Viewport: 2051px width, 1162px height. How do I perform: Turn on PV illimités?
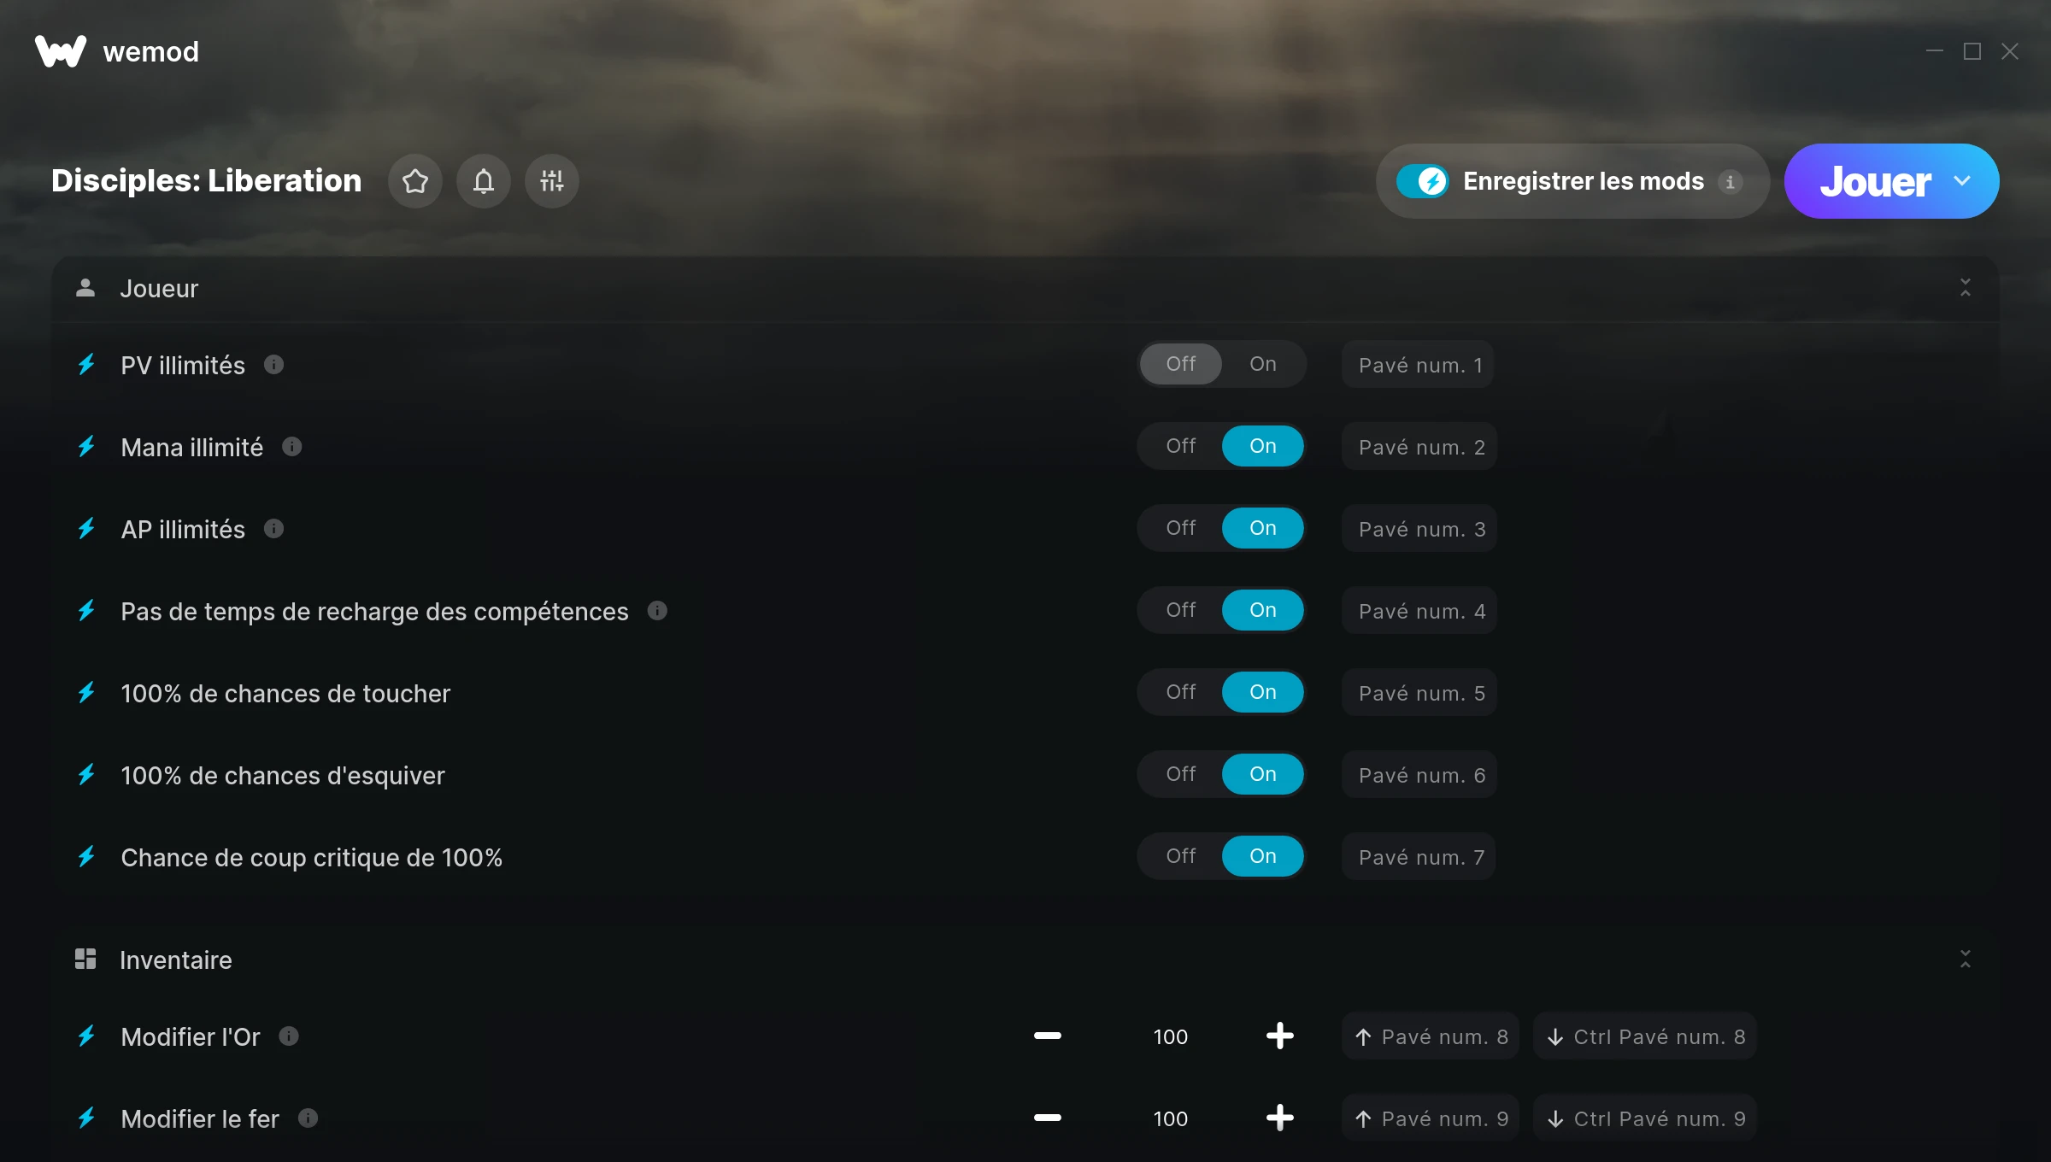1262,364
